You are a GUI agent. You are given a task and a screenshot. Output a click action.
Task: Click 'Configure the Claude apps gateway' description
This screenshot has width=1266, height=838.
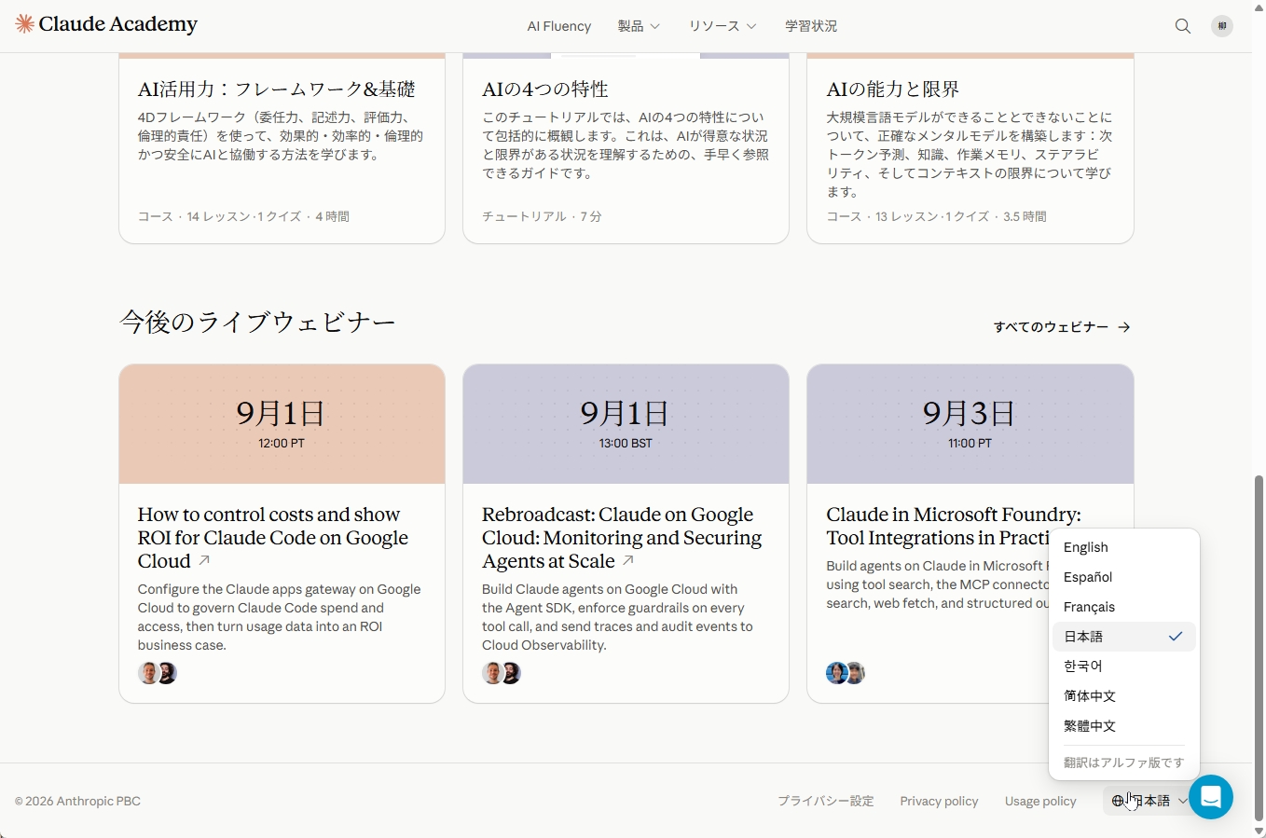click(x=279, y=617)
